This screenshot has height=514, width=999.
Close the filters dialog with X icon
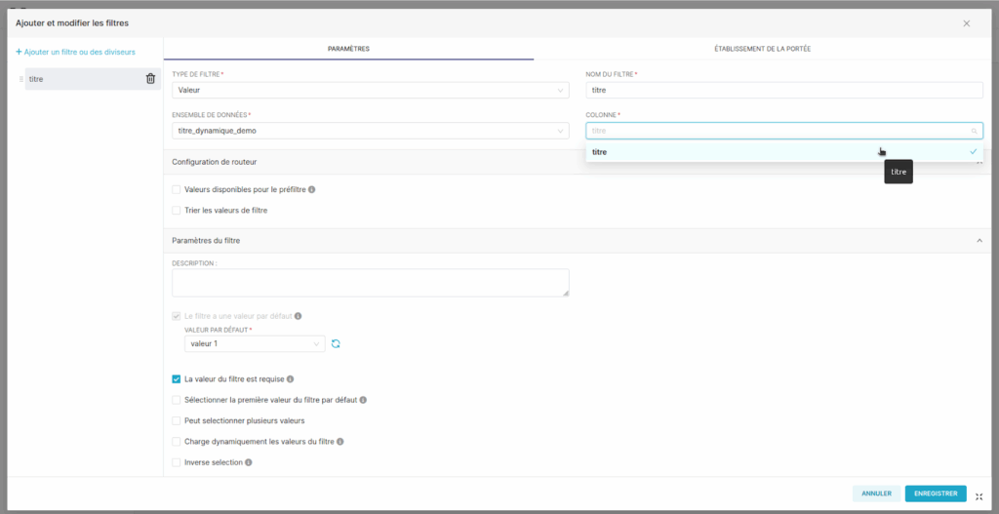point(967,22)
